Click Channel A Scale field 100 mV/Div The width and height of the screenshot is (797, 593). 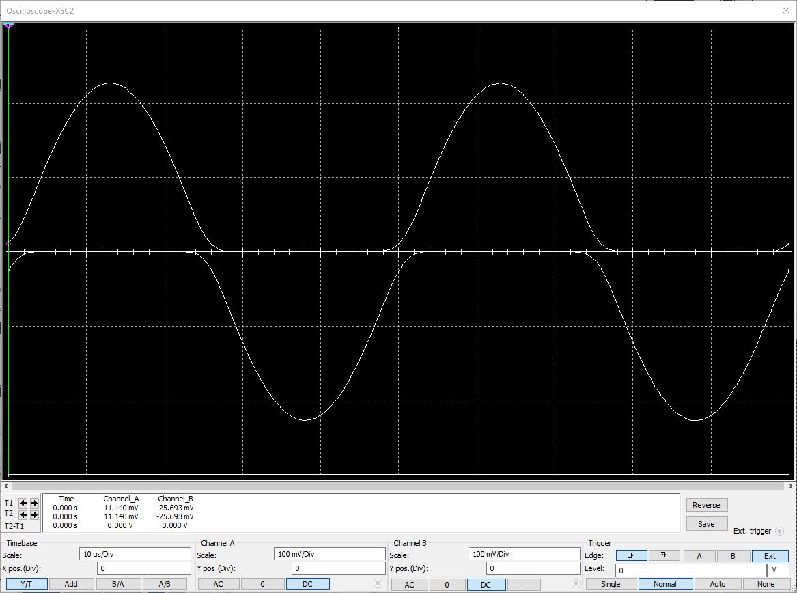(330, 554)
